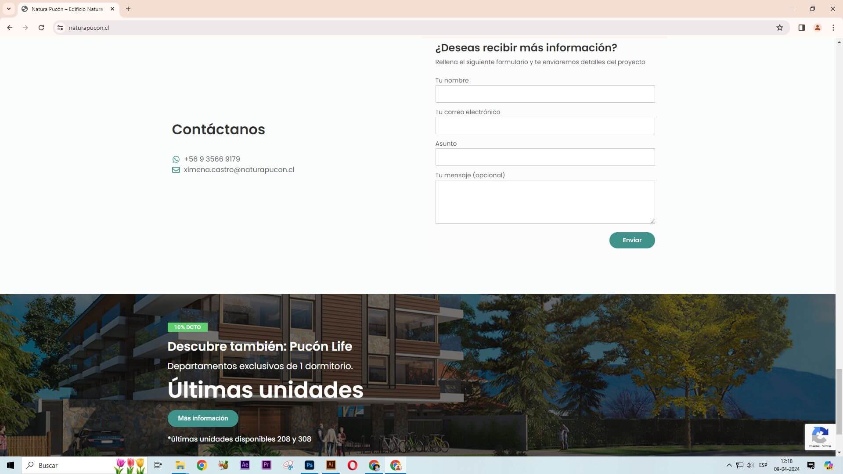The image size is (843, 474).
Task: Click the bookmark star icon
Action: tap(780, 28)
